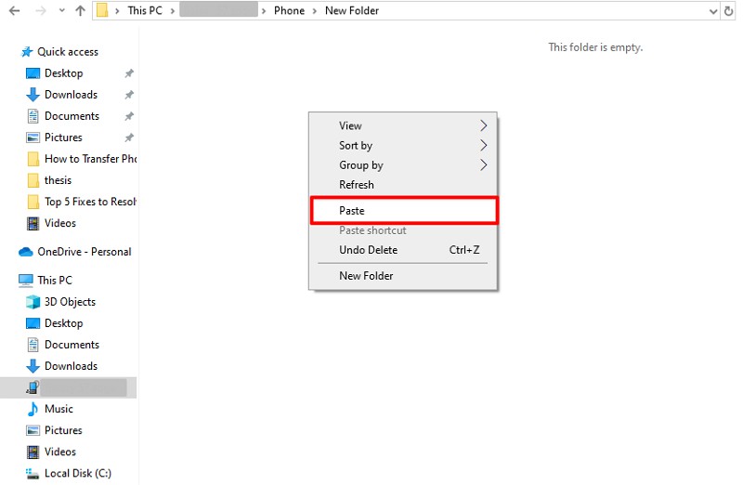Open the 3D Objects folder icon

[x=33, y=302]
